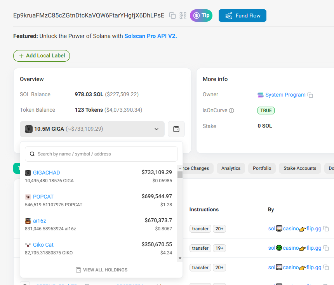This screenshot has width=334, height=285.
Task: Click the ai16z token icon
Action: click(28, 221)
